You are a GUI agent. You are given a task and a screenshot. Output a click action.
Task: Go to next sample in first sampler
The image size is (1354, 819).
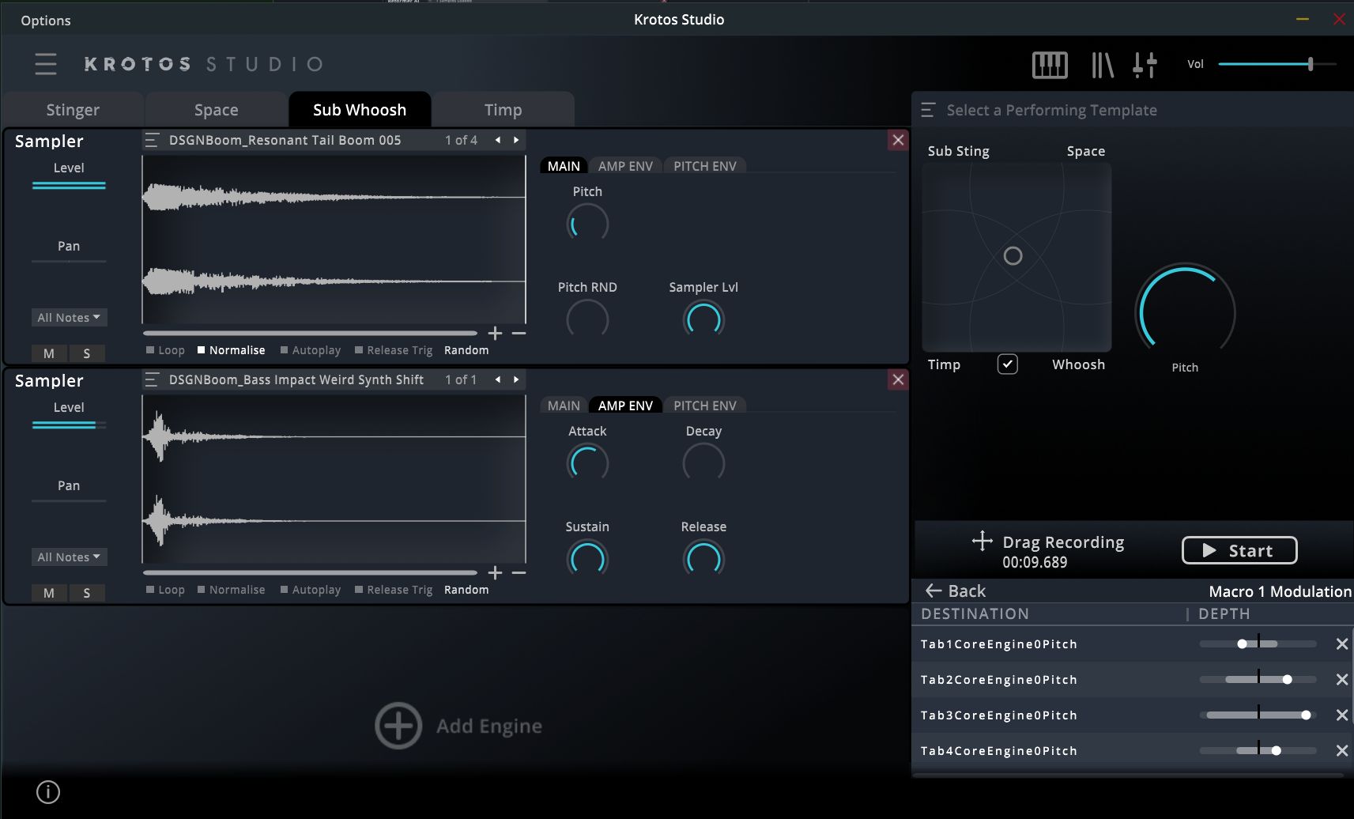coord(516,140)
